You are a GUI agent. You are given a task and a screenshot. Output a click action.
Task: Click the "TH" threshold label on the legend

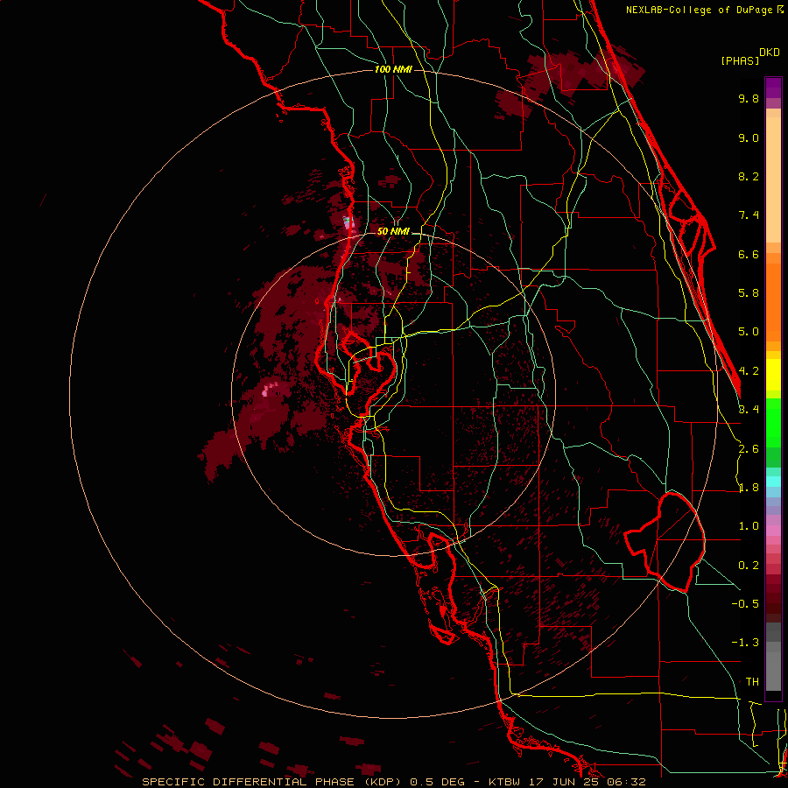[752, 682]
